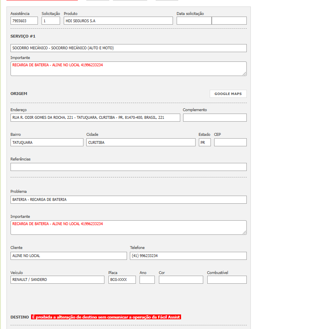The height and width of the screenshot is (329, 323).
Task: Click the Importante textarea below Problema
Action: point(129,228)
